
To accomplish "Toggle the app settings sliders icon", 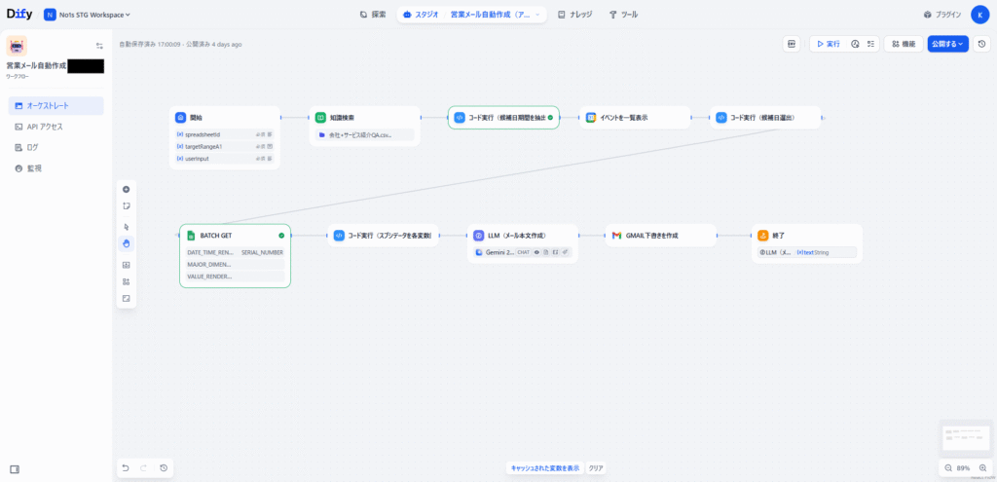I will (99, 46).
